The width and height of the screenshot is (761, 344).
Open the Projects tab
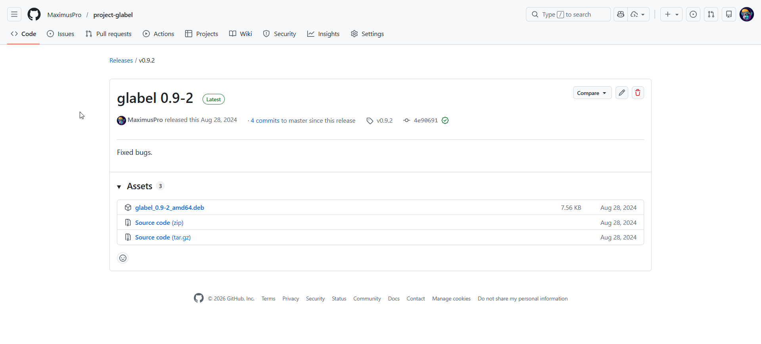click(x=202, y=34)
